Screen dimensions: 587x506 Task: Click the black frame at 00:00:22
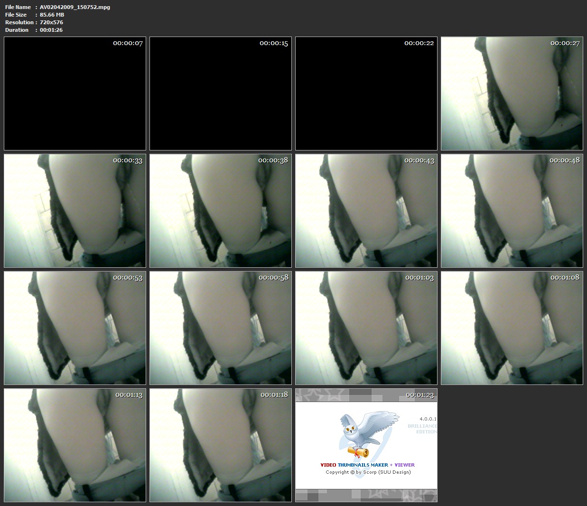[x=366, y=94]
